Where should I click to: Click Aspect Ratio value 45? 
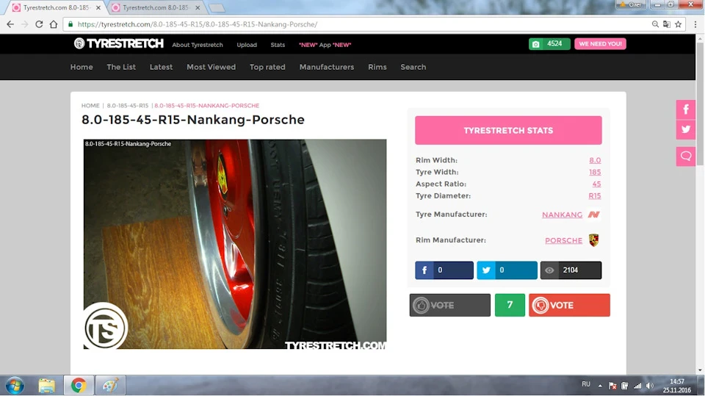[x=596, y=184]
